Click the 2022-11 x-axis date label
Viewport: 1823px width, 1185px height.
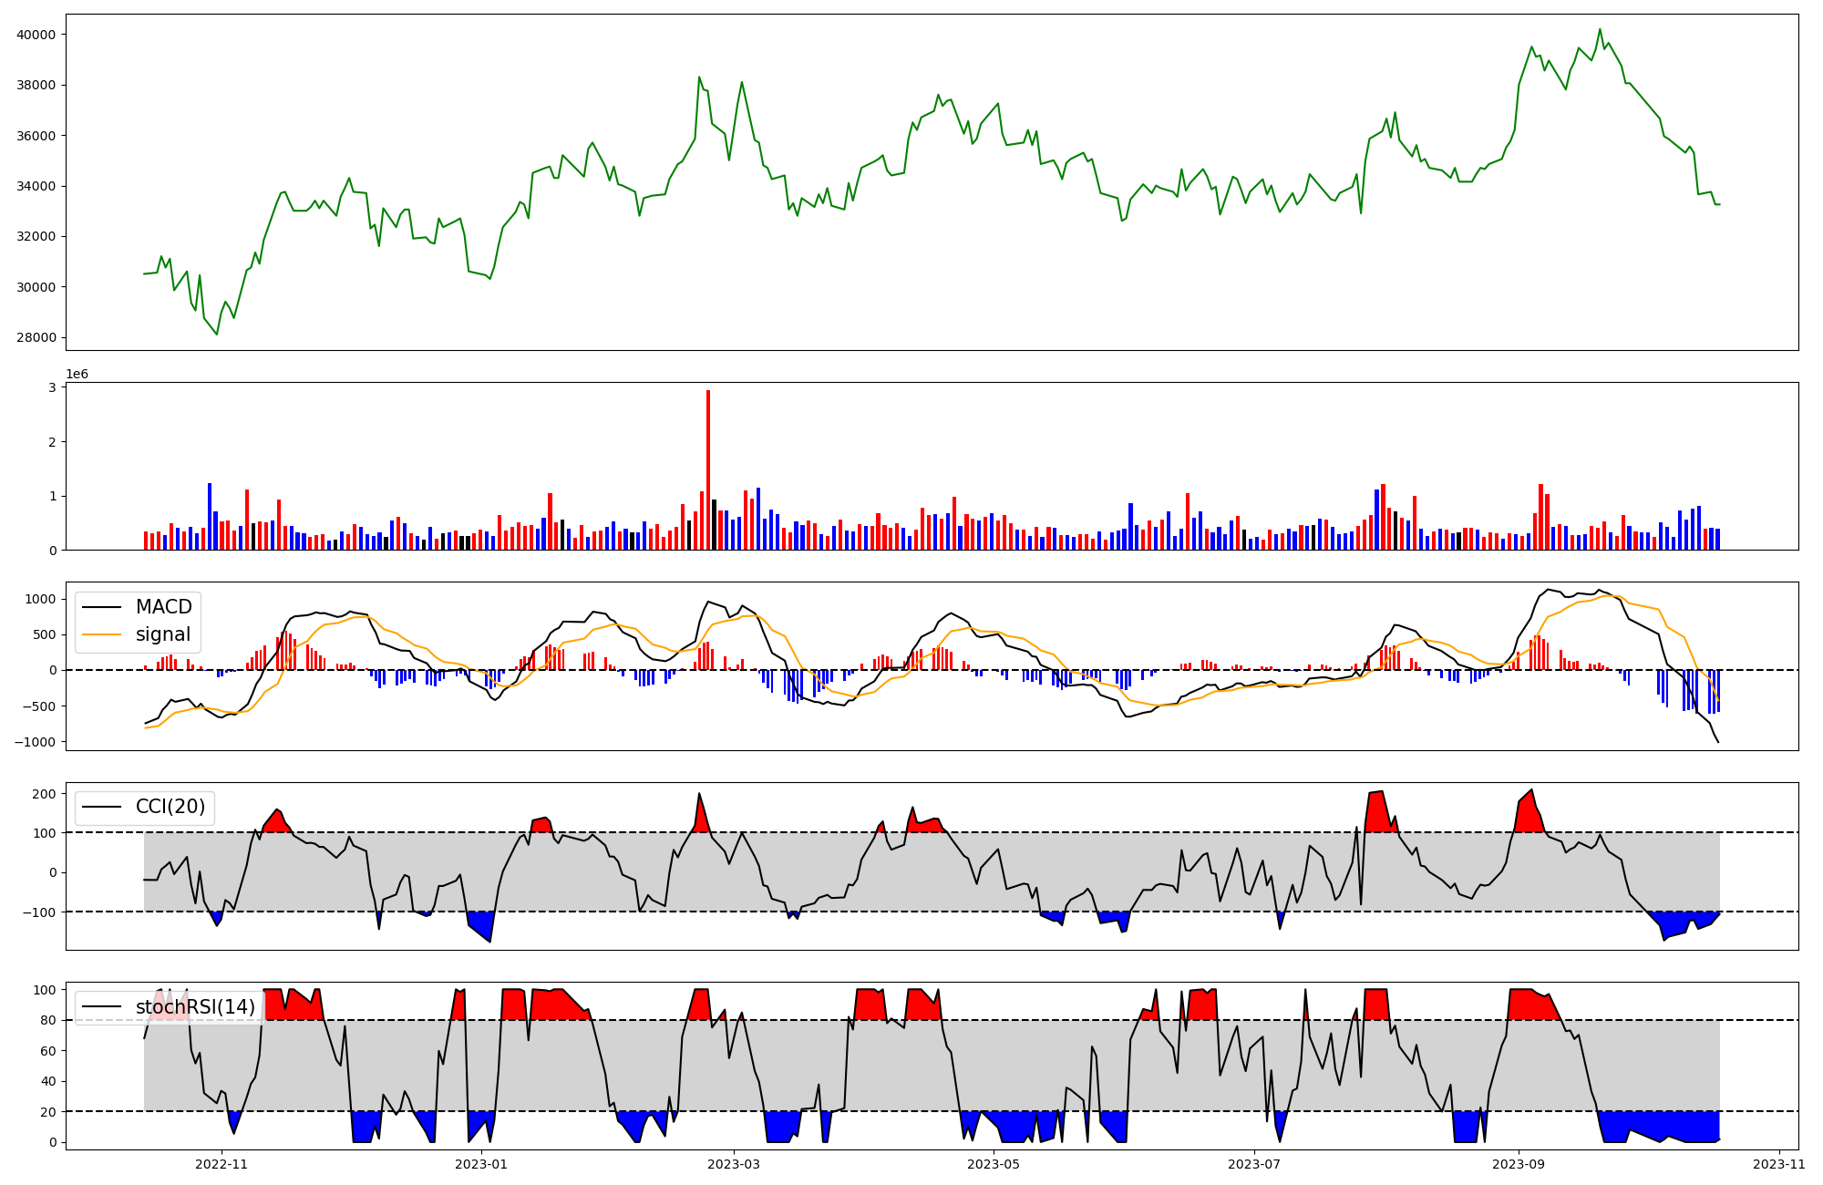221,1164
